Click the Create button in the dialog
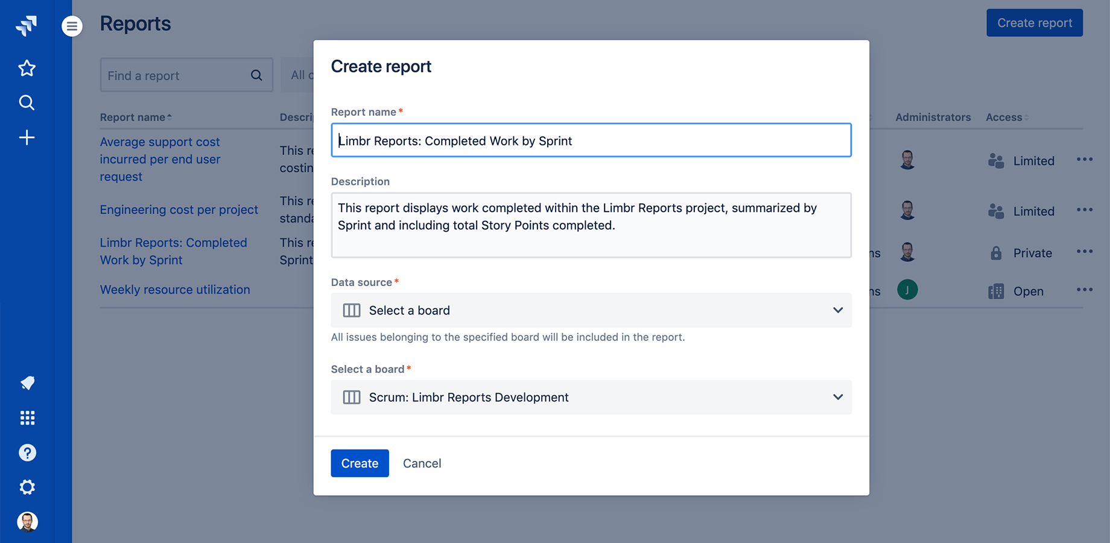1110x543 pixels. (360, 463)
